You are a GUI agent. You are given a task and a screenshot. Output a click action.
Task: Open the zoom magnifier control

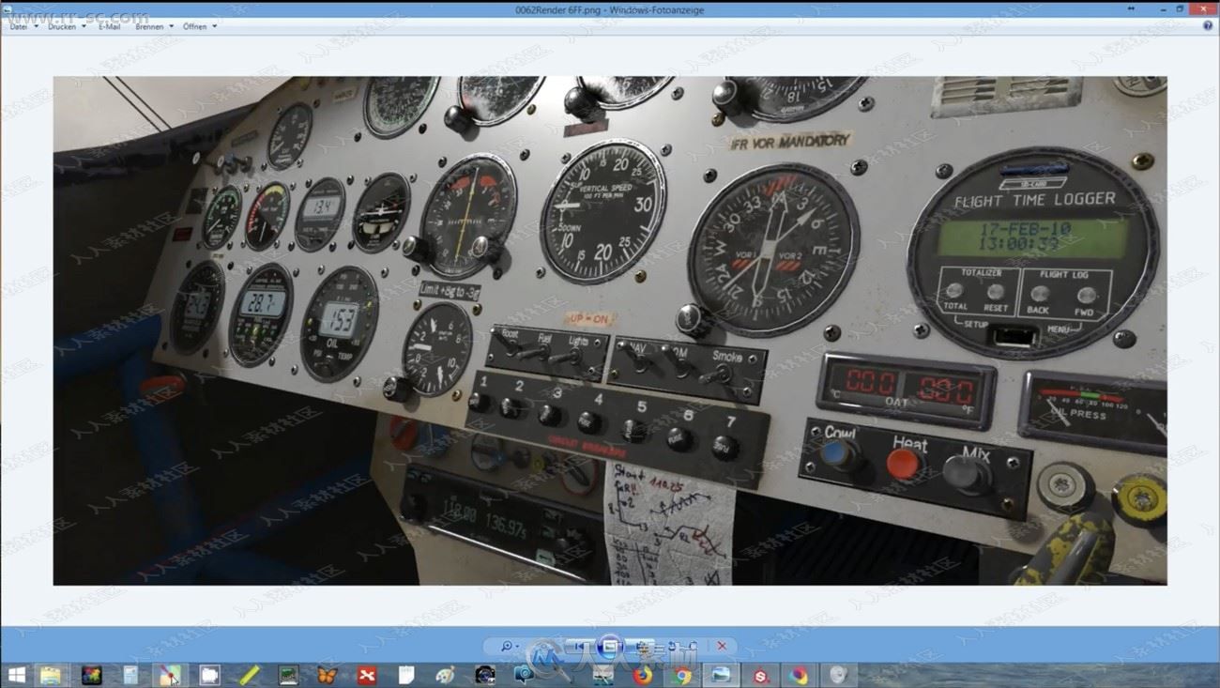tap(510, 646)
